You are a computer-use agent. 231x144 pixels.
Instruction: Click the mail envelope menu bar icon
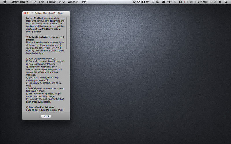[139, 2]
